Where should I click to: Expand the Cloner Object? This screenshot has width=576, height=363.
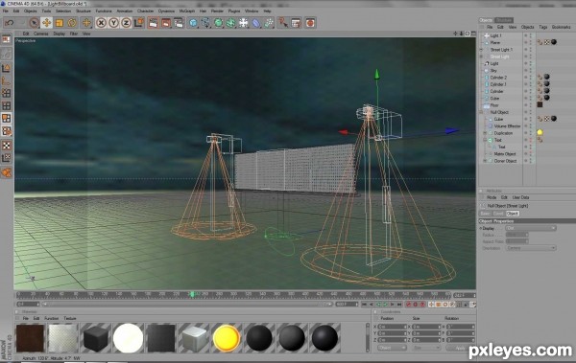point(485,161)
